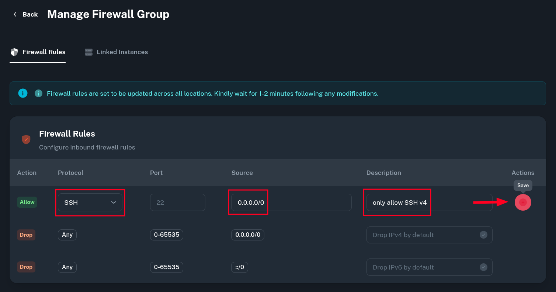Click checkmark icon in Drop IPv4 description
The height and width of the screenshot is (292, 556).
click(483, 235)
